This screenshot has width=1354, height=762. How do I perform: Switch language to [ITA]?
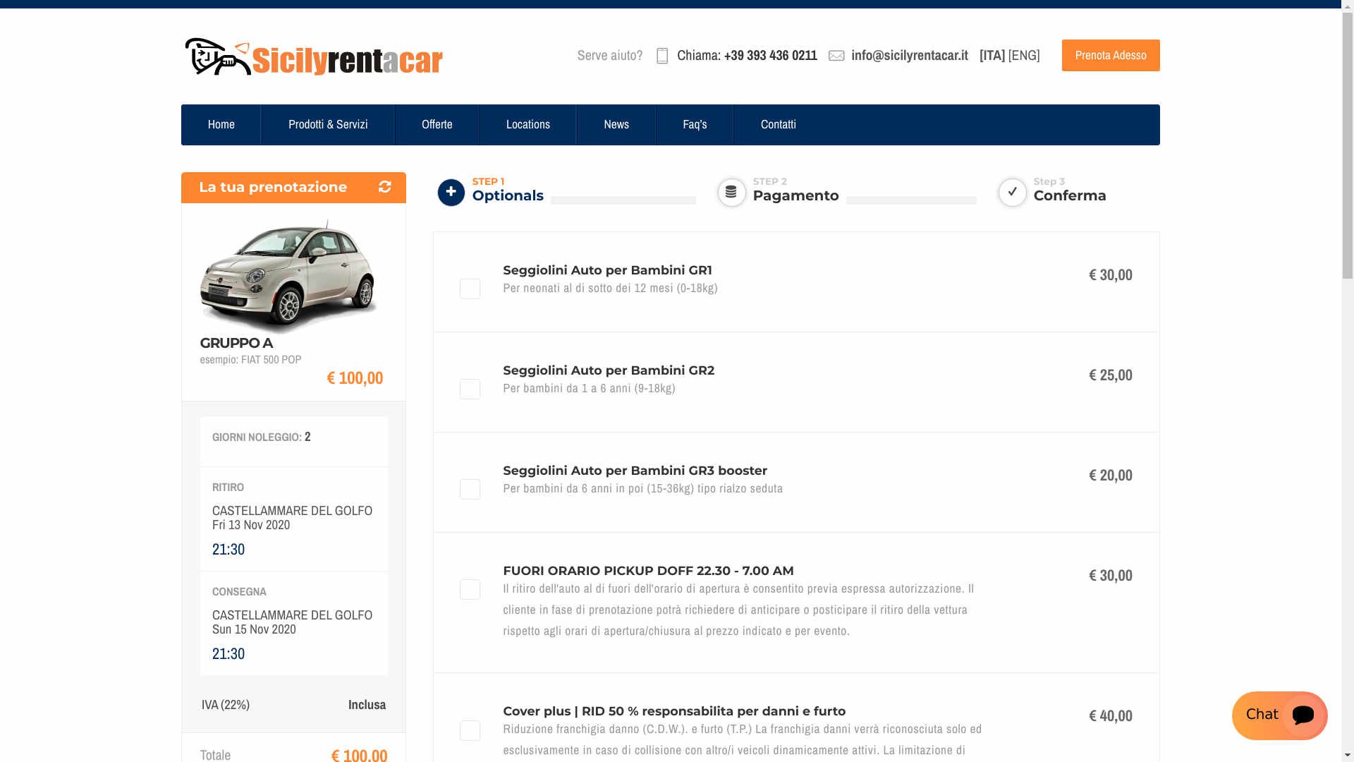click(x=992, y=55)
